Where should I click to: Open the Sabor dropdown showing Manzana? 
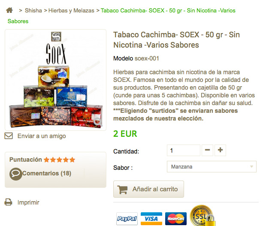212,166
